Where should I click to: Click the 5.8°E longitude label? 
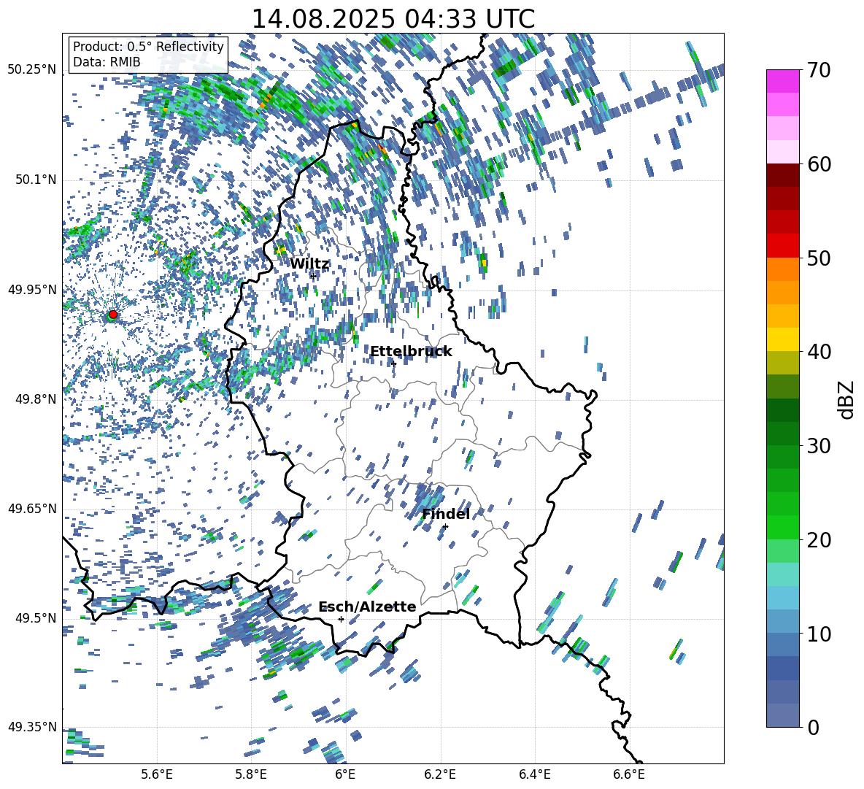[x=251, y=774]
